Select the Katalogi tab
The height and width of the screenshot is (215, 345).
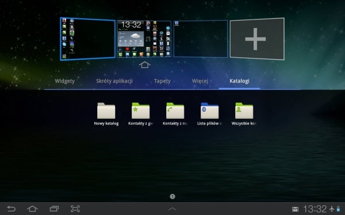(239, 81)
